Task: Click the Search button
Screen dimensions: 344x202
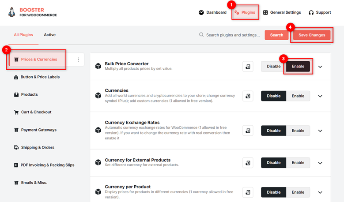Action: (276, 35)
